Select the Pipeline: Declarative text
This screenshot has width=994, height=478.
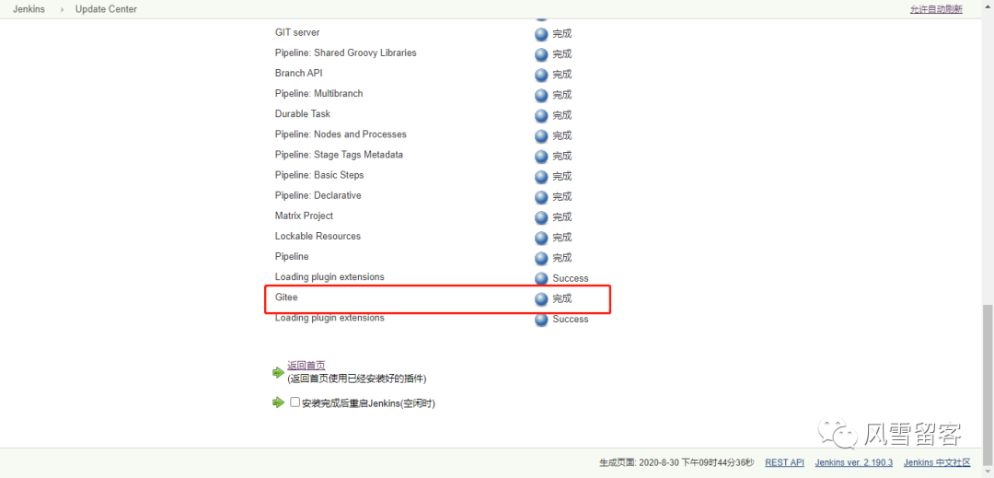[x=318, y=195]
